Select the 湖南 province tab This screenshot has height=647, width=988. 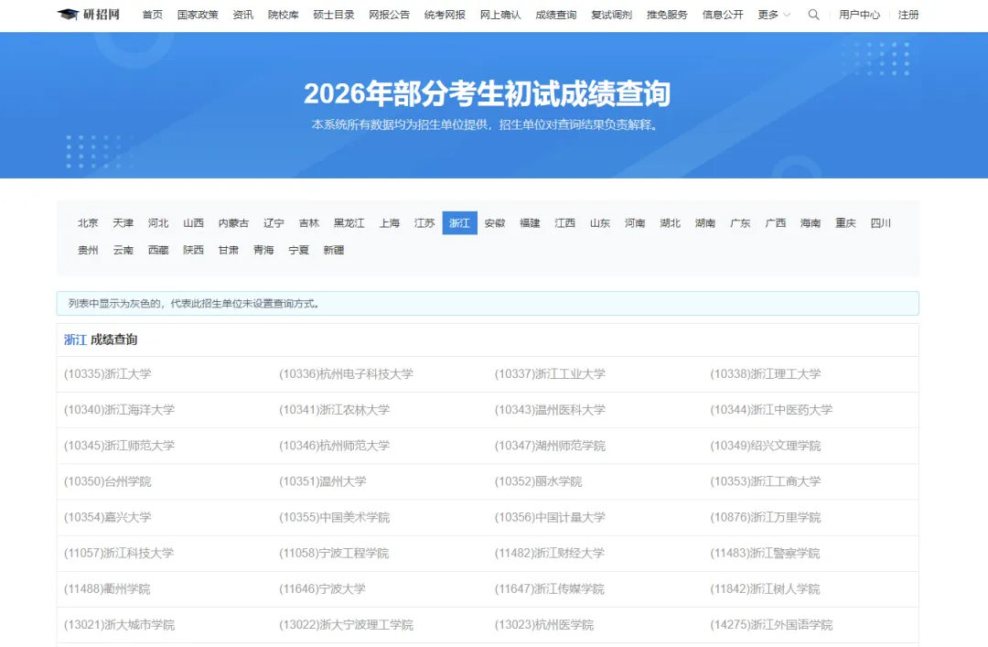[x=705, y=223]
